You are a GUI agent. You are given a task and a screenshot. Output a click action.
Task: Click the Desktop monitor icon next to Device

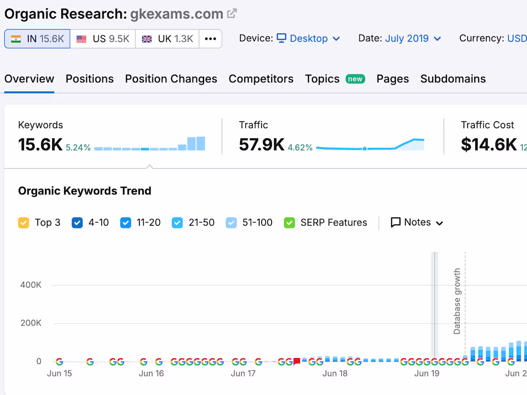[x=280, y=38]
